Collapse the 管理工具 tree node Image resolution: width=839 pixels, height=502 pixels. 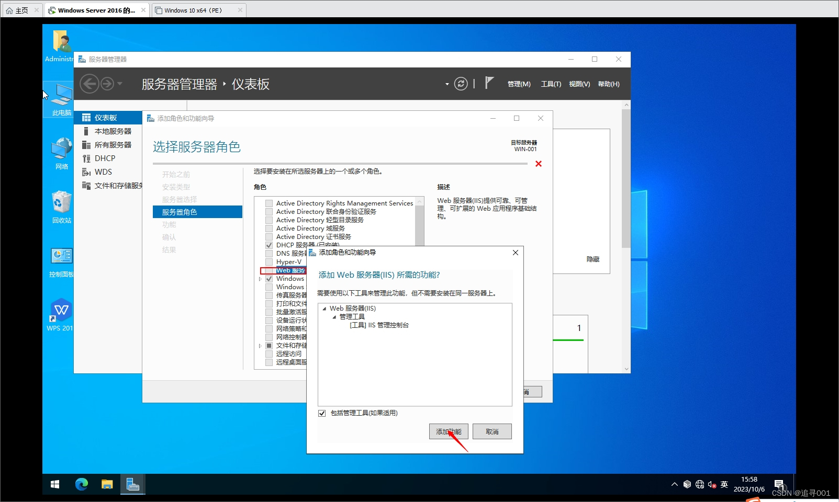pyautogui.click(x=334, y=317)
